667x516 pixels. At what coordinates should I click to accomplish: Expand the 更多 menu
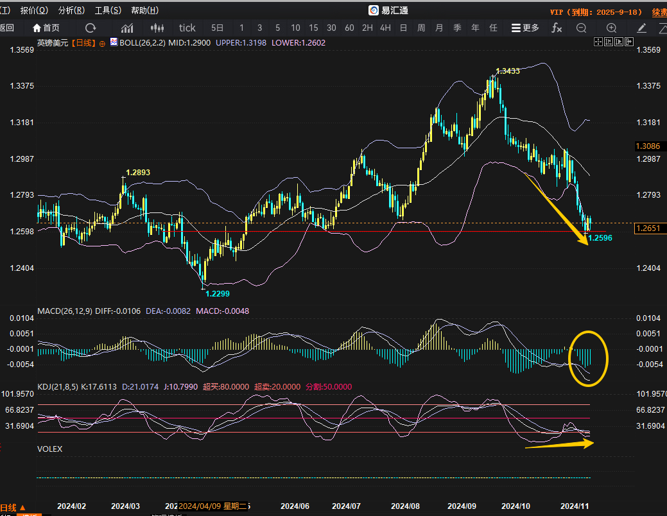point(525,28)
